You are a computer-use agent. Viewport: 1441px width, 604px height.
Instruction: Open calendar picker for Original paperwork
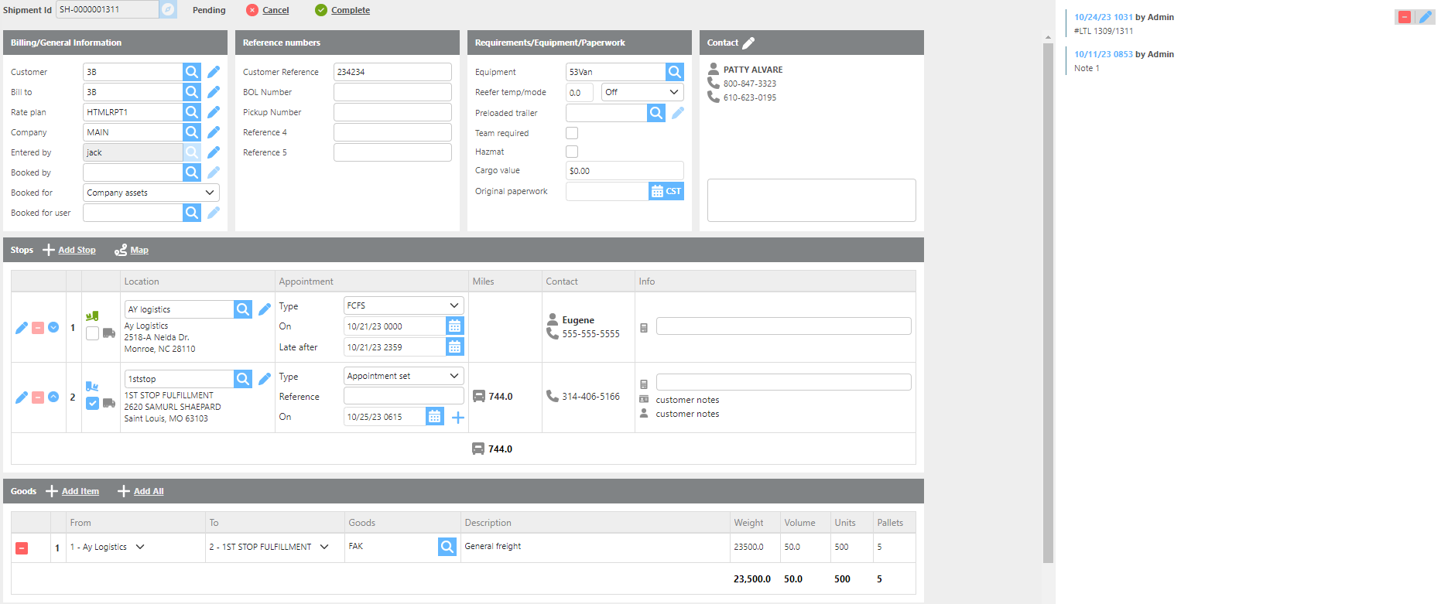[657, 191]
